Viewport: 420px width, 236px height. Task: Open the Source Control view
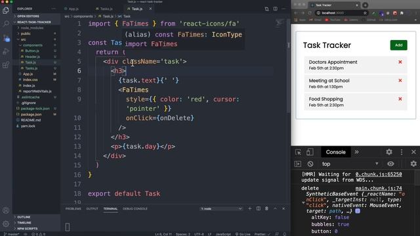pyautogui.click(x=6, y=38)
